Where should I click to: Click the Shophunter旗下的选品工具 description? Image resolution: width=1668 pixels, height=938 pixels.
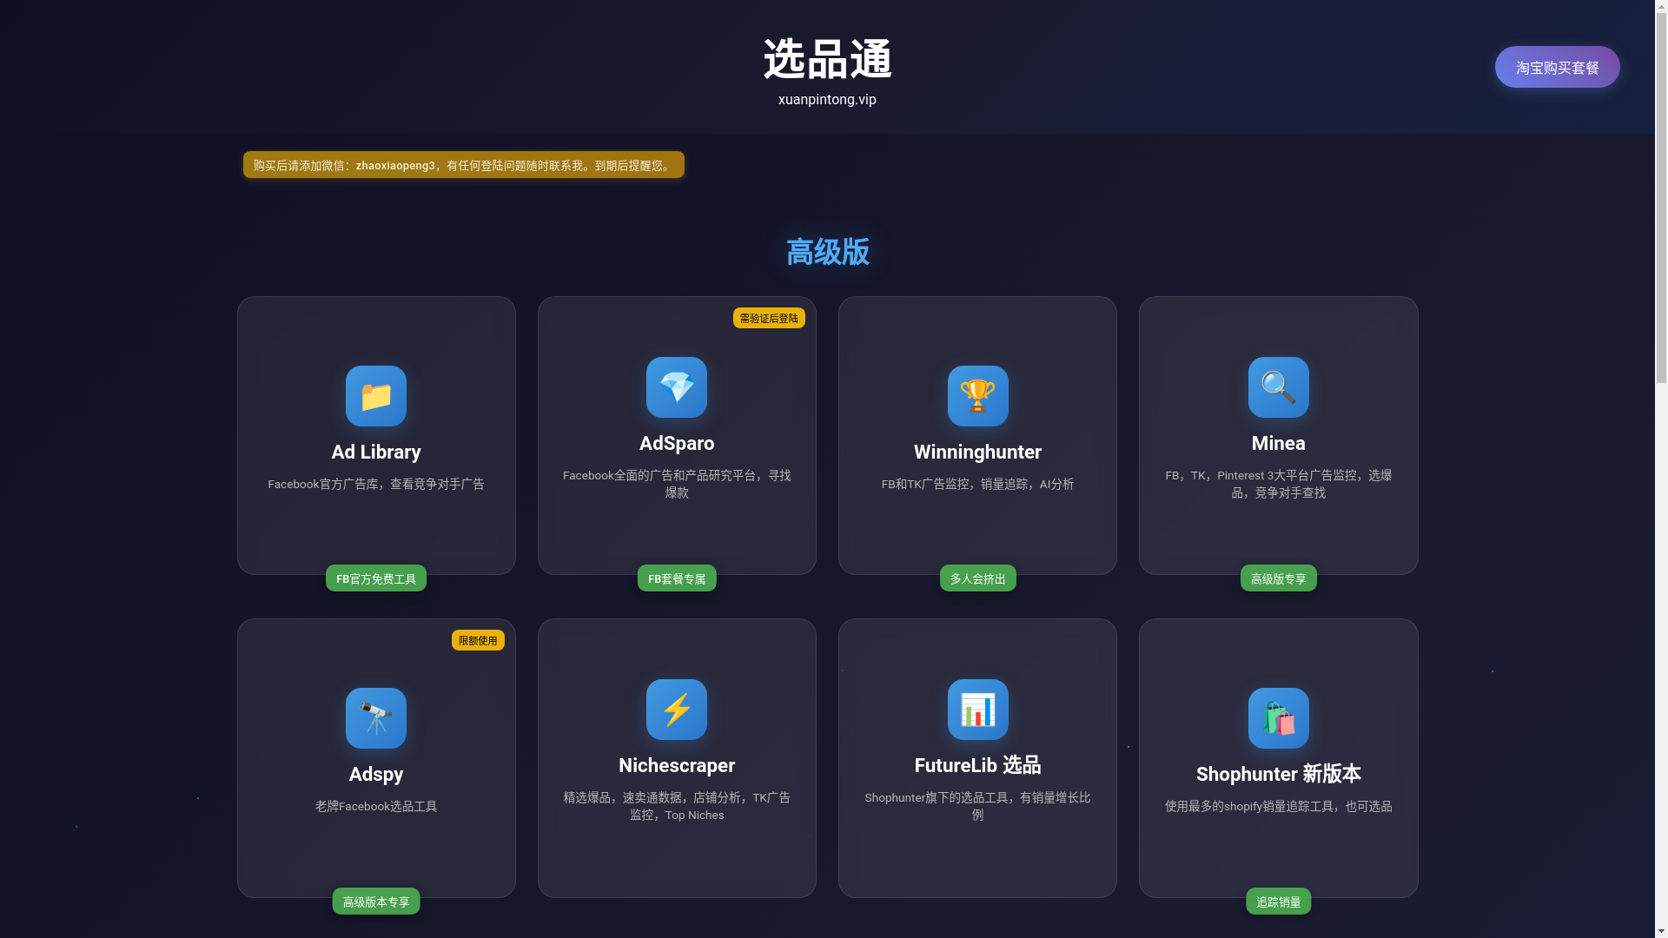point(977,806)
